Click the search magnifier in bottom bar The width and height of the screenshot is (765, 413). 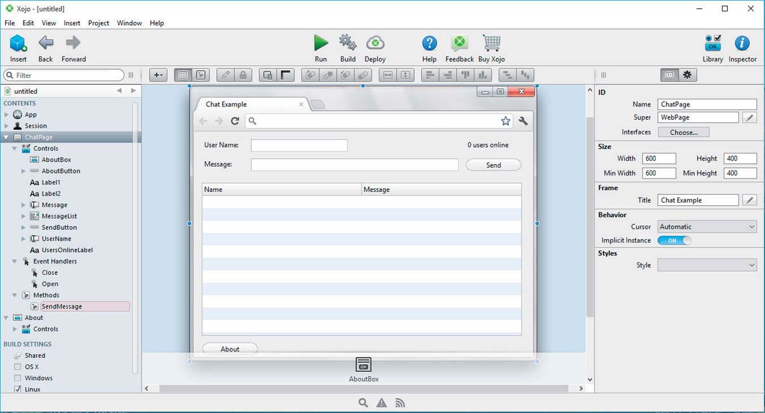363,403
